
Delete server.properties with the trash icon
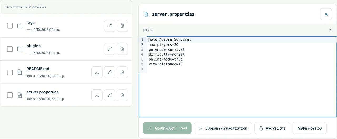122,95
